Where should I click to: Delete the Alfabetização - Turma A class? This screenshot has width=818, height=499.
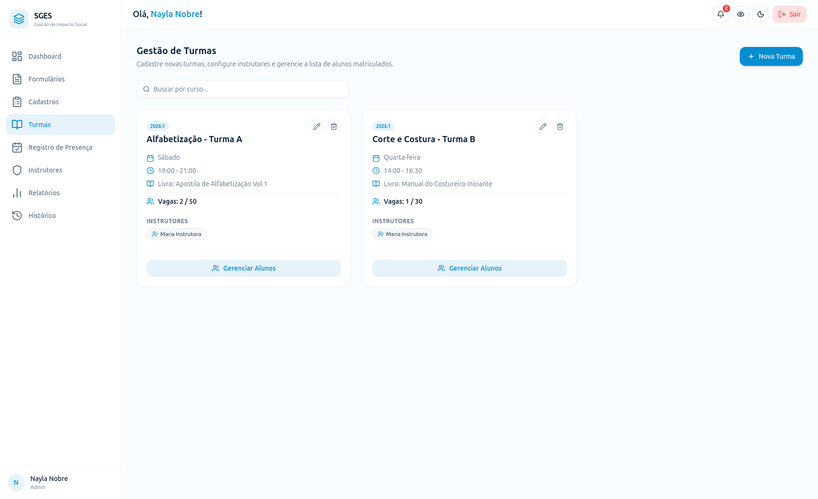(x=333, y=127)
